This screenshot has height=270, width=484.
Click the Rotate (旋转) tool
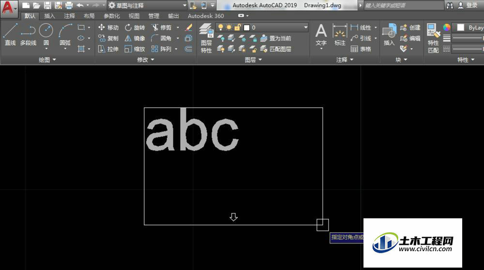point(135,28)
